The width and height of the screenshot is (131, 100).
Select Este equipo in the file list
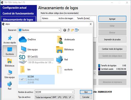click(x=28, y=49)
